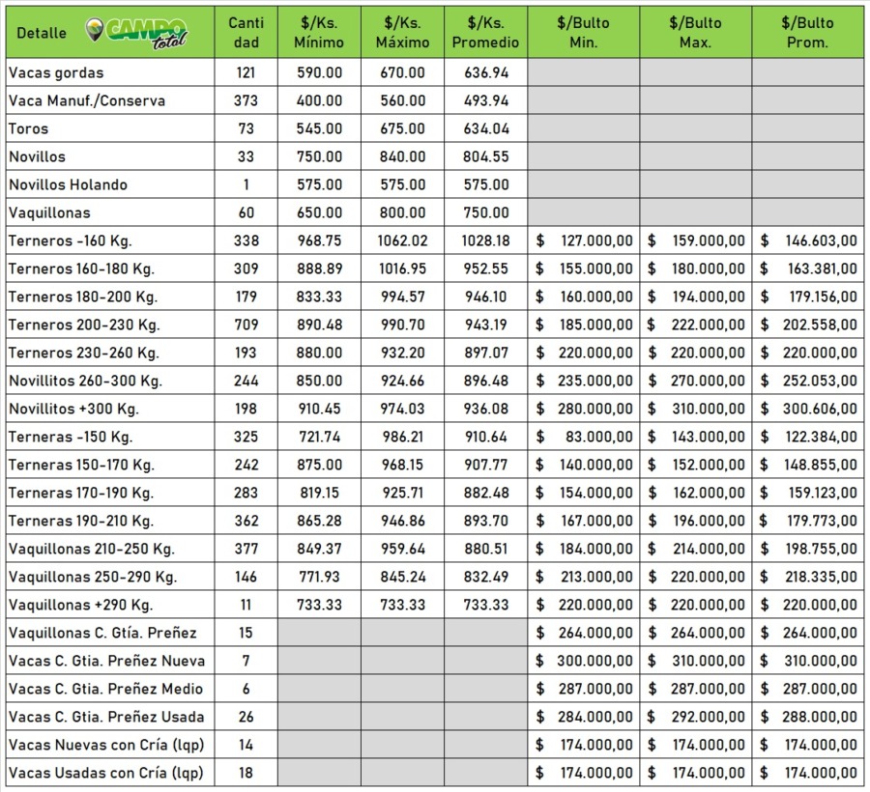
Task: Click the $/Bulto Prom. header
Action: point(807,33)
